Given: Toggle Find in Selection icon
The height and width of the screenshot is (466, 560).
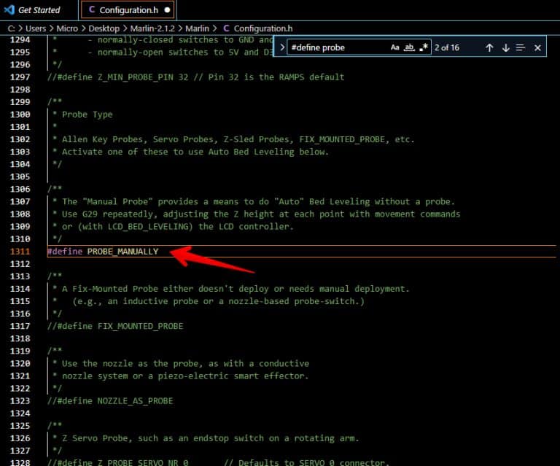Looking at the screenshot, I should (521, 48).
